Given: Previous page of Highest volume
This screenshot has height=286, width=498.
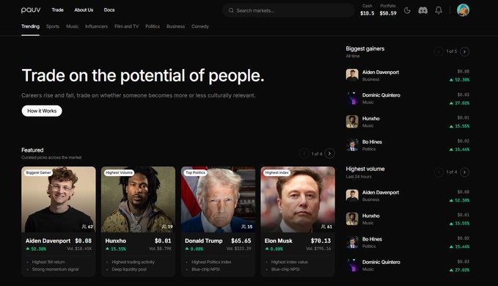Looking at the screenshot, I should point(439,172).
